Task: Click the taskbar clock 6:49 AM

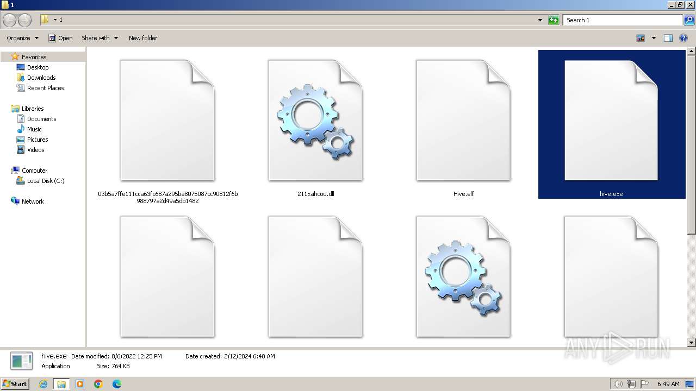Action: tap(668, 384)
